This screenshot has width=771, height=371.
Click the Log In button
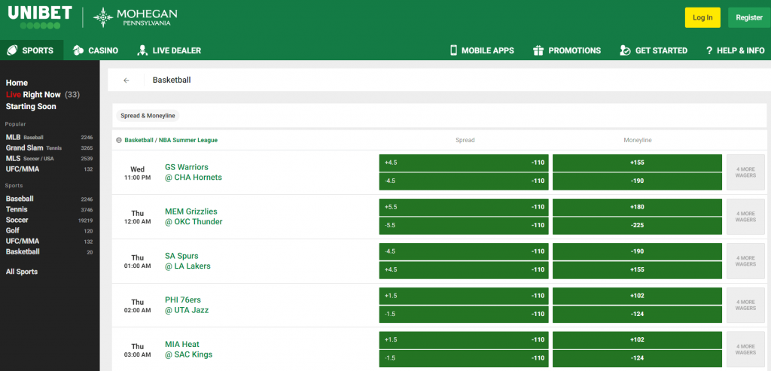pos(702,18)
